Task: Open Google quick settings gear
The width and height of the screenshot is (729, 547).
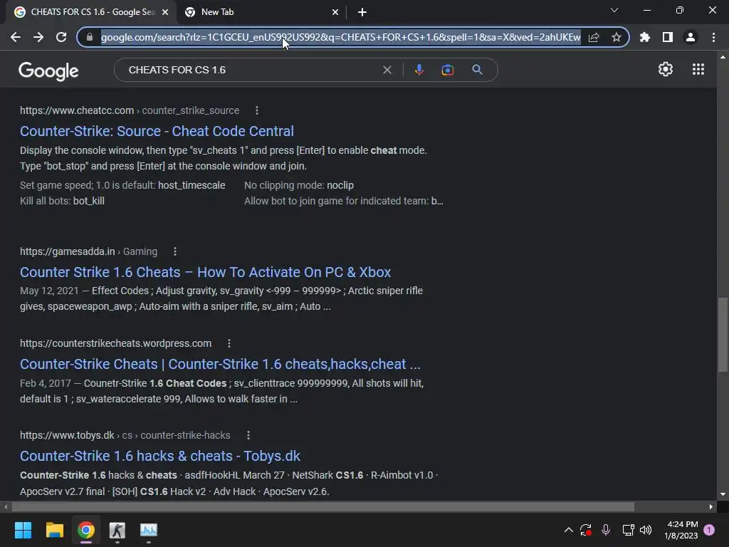Action: 666,69
